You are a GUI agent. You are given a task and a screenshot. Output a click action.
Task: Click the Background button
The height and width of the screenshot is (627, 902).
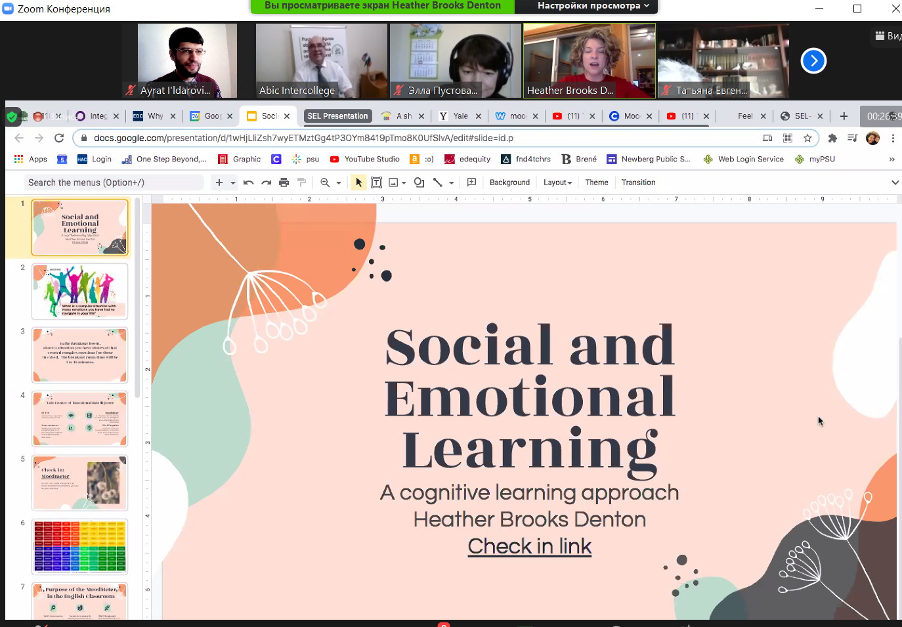[509, 183]
